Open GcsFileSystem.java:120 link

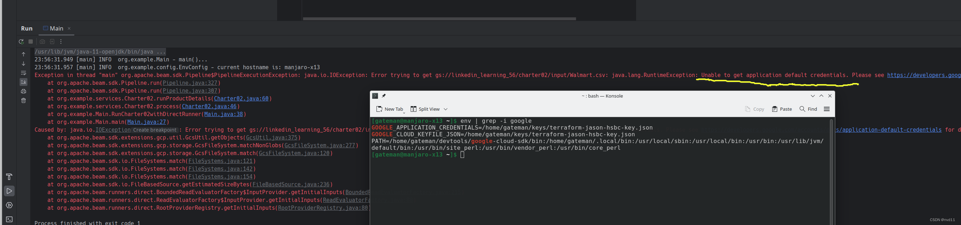[294, 153]
